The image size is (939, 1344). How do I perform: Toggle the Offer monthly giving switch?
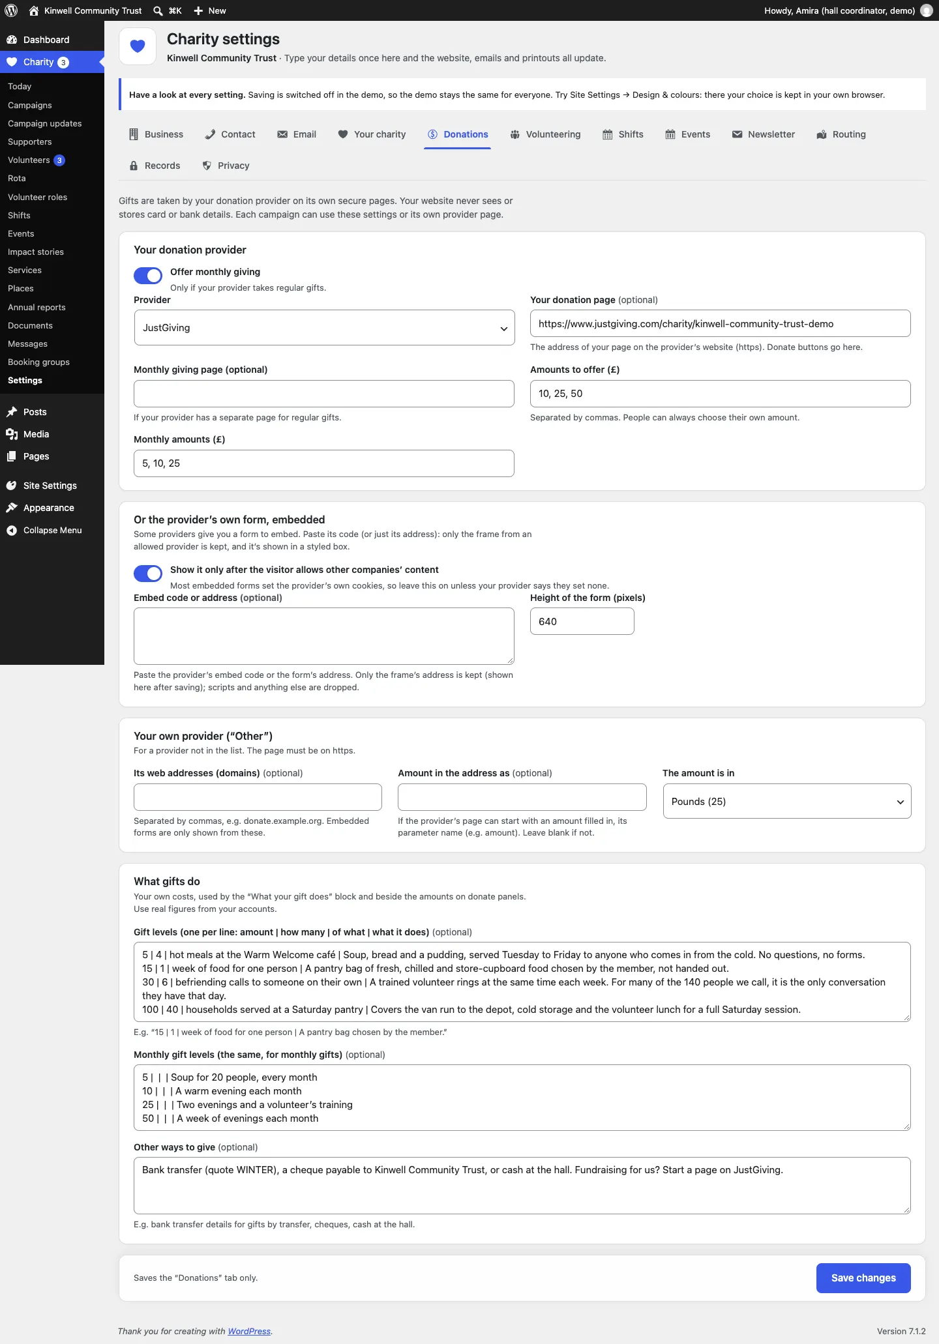148,276
